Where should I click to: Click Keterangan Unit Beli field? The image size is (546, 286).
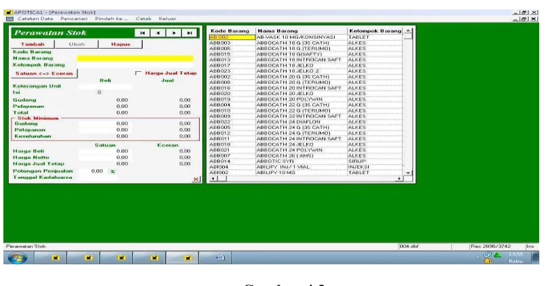[x=105, y=86]
